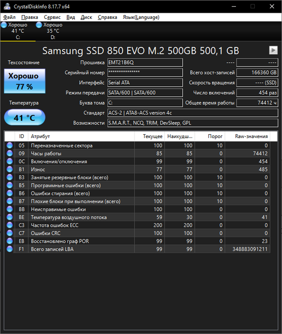282x334 pixels.
Task: Open the Язык(Language) menu
Action: click(x=141, y=17)
